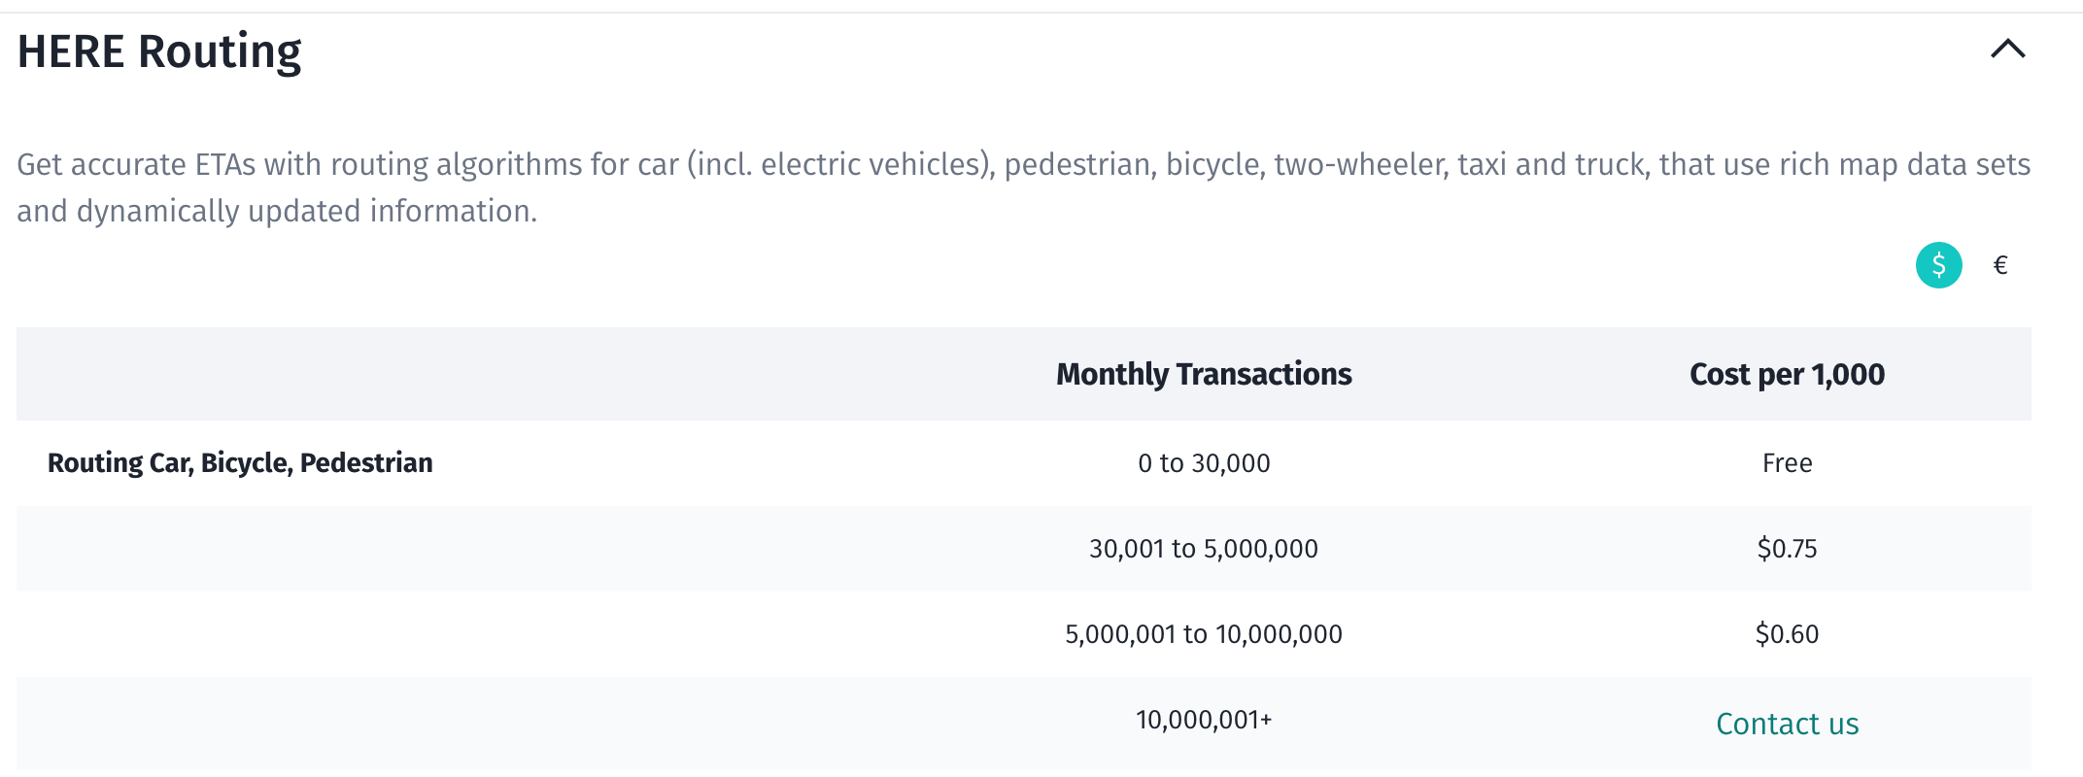Select the Monthly Transactions column header
This screenshot has width=2083, height=777.
coord(1203,374)
